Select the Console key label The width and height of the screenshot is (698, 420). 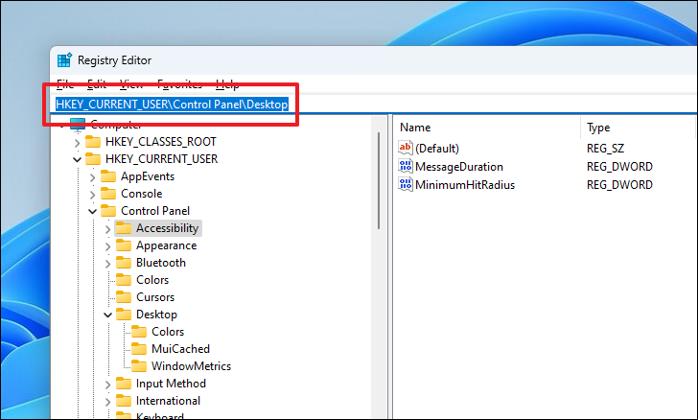pos(141,194)
